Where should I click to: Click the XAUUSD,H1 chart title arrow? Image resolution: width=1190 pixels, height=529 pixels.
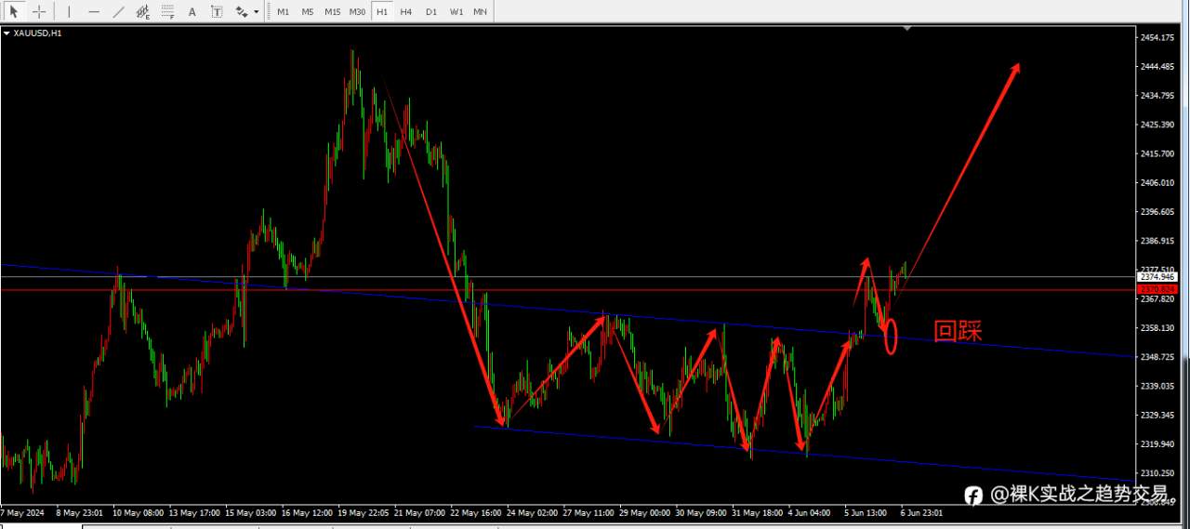coord(7,33)
